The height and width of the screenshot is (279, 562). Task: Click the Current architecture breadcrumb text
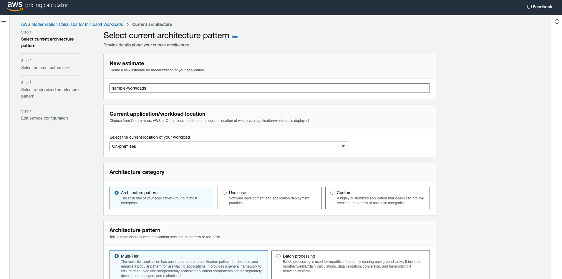tap(152, 24)
